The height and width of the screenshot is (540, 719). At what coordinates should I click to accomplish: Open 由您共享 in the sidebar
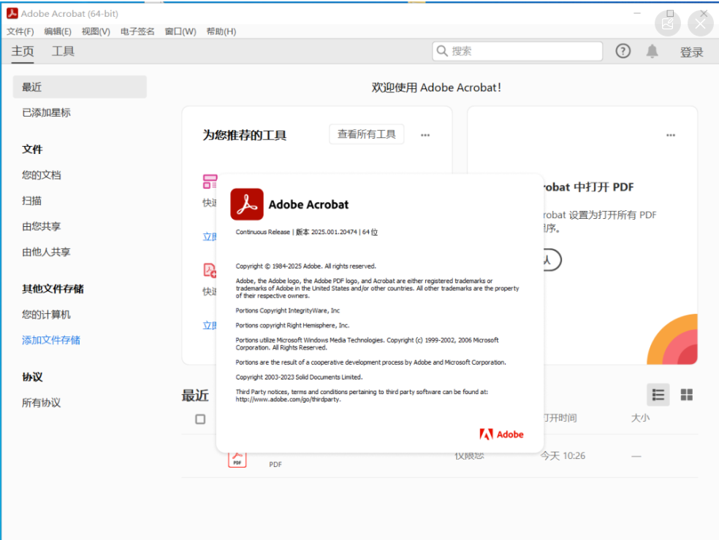41,226
